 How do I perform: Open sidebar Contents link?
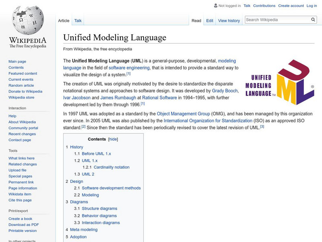point(16,67)
